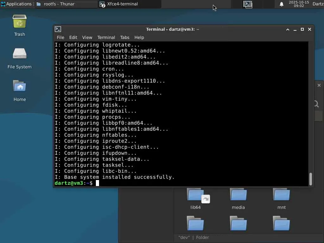Switch to the rootfs - Thunar taskbar window
The width and height of the screenshot is (324, 243).
tap(66, 4)
